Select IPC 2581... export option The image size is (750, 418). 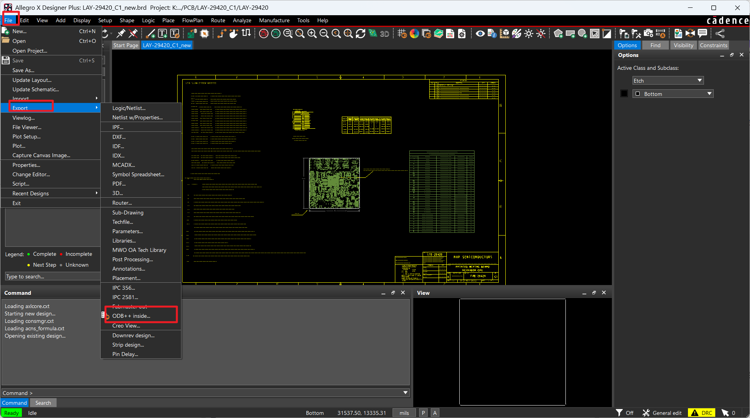pyautogui.click(x=140, y=297)
